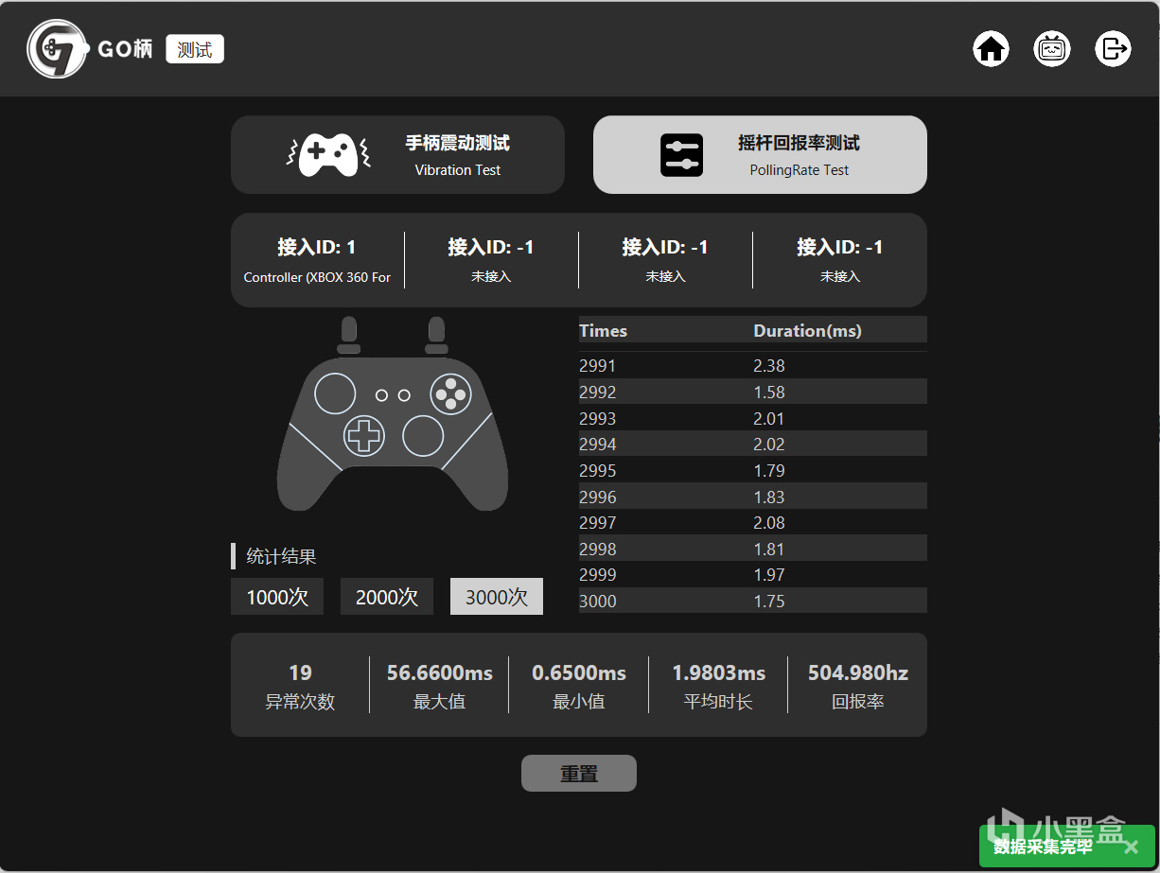Click the 1.58 duration value
This screenshot has height=873, width=1160.
coord(769,392)
